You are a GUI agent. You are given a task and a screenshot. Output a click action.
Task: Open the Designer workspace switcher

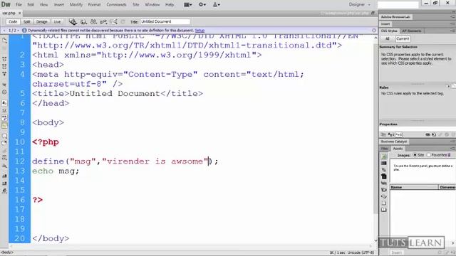360,5
